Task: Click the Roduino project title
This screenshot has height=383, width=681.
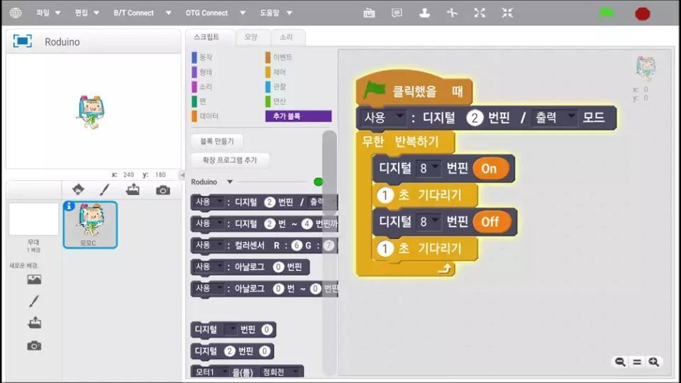Action: coord(62,42)
